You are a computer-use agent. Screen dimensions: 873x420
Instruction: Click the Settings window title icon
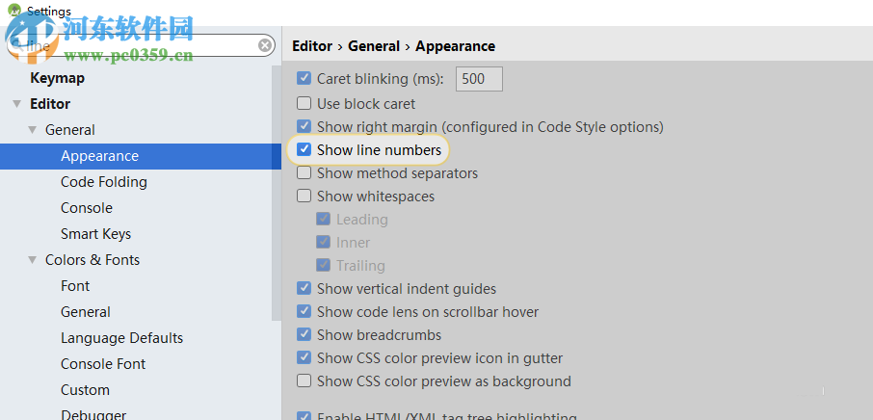coord(13,12)
